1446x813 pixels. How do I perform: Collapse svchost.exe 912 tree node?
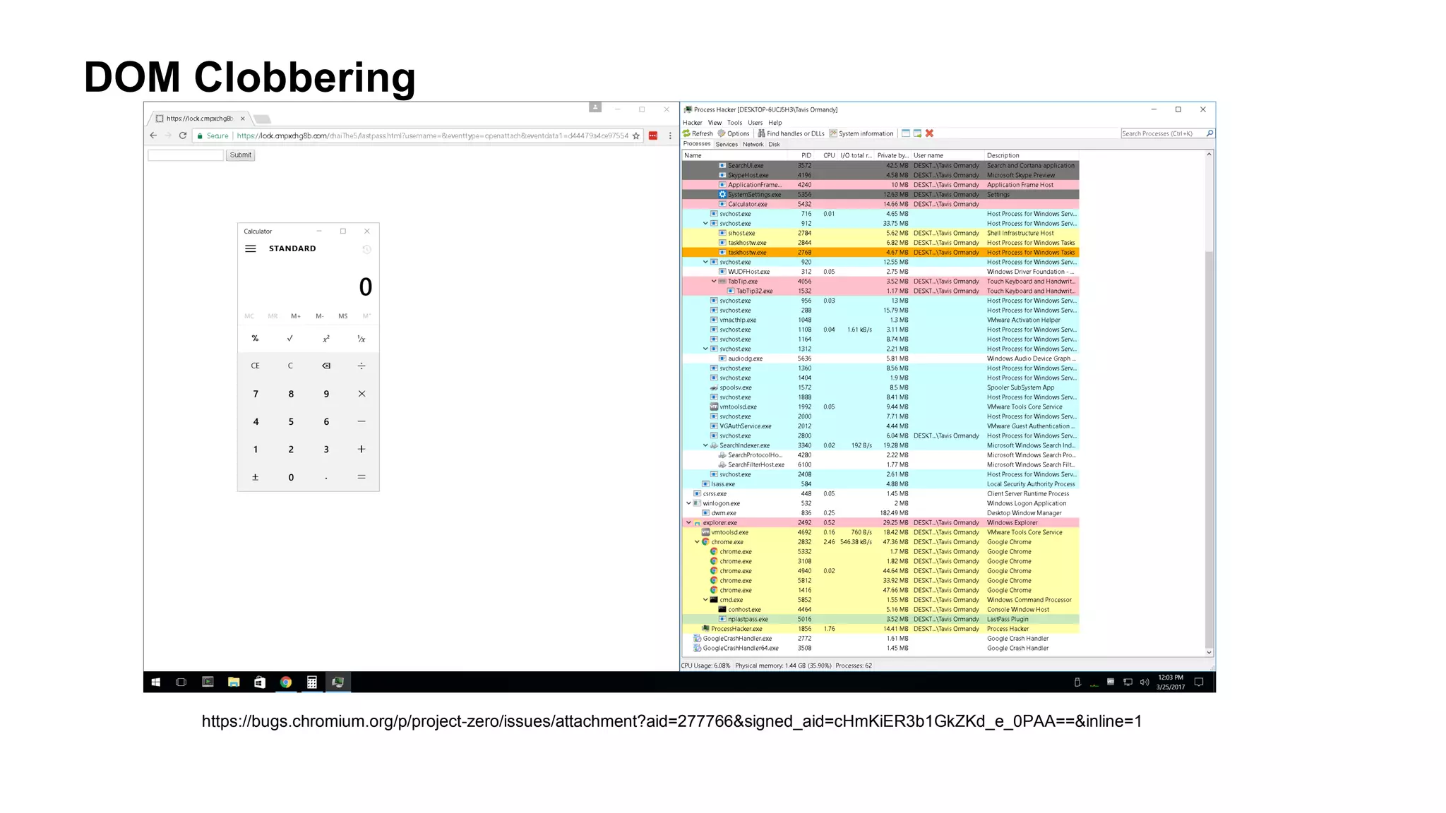tap(705, 223)
